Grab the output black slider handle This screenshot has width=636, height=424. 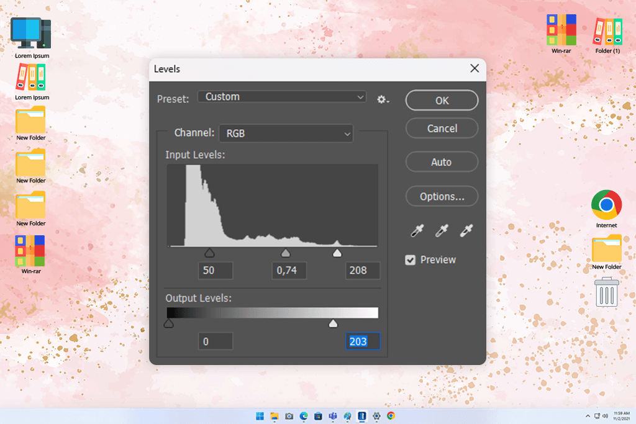point(169,323)
